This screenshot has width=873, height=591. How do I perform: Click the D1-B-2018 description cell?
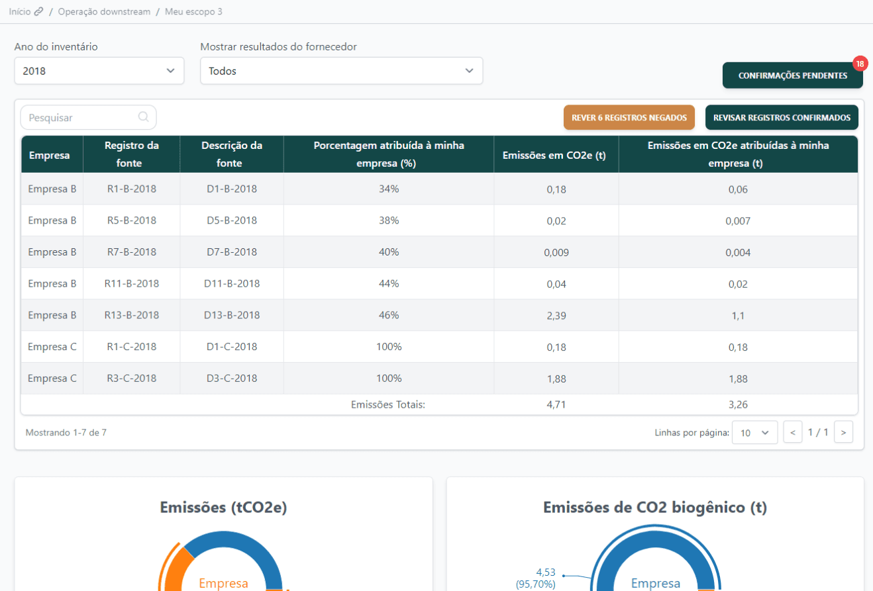(232, 189)
